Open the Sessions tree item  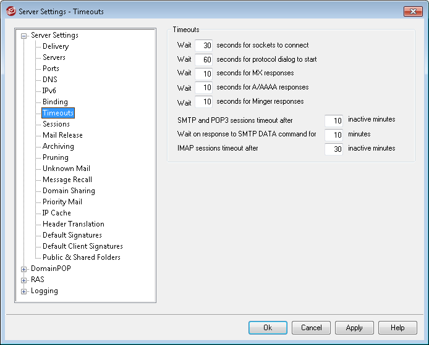click(x=56, y=124)
